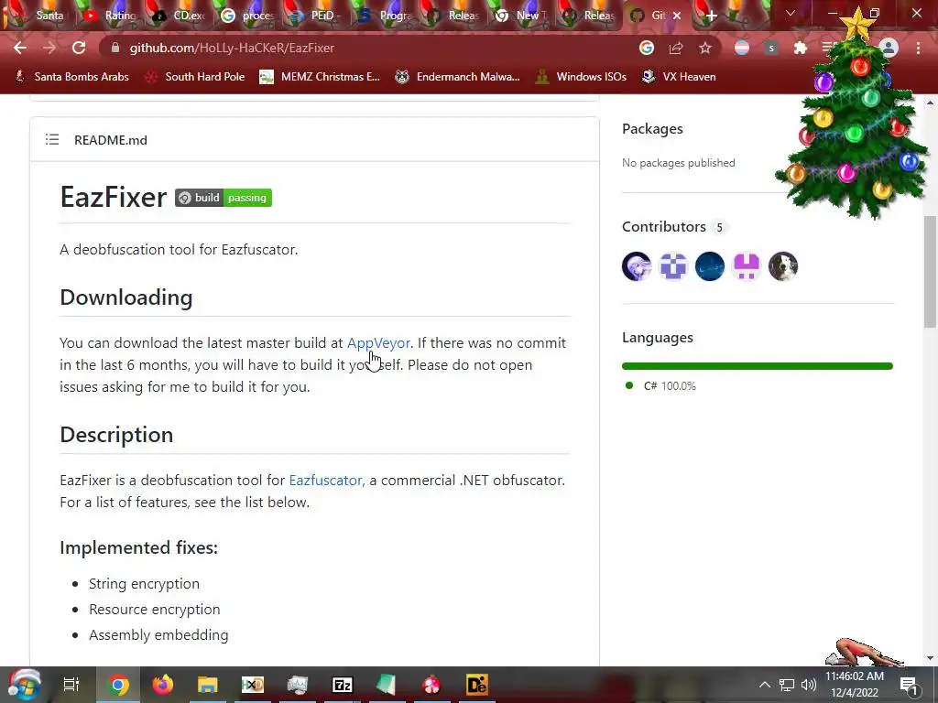Open the README table of contents icon
The height and width of the screenshot is (703, 938).
coord(52,139)
